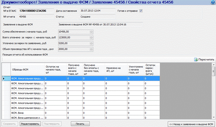Click Остаток на начало года column header
This screenshot has height=127, width=216.
55,70
